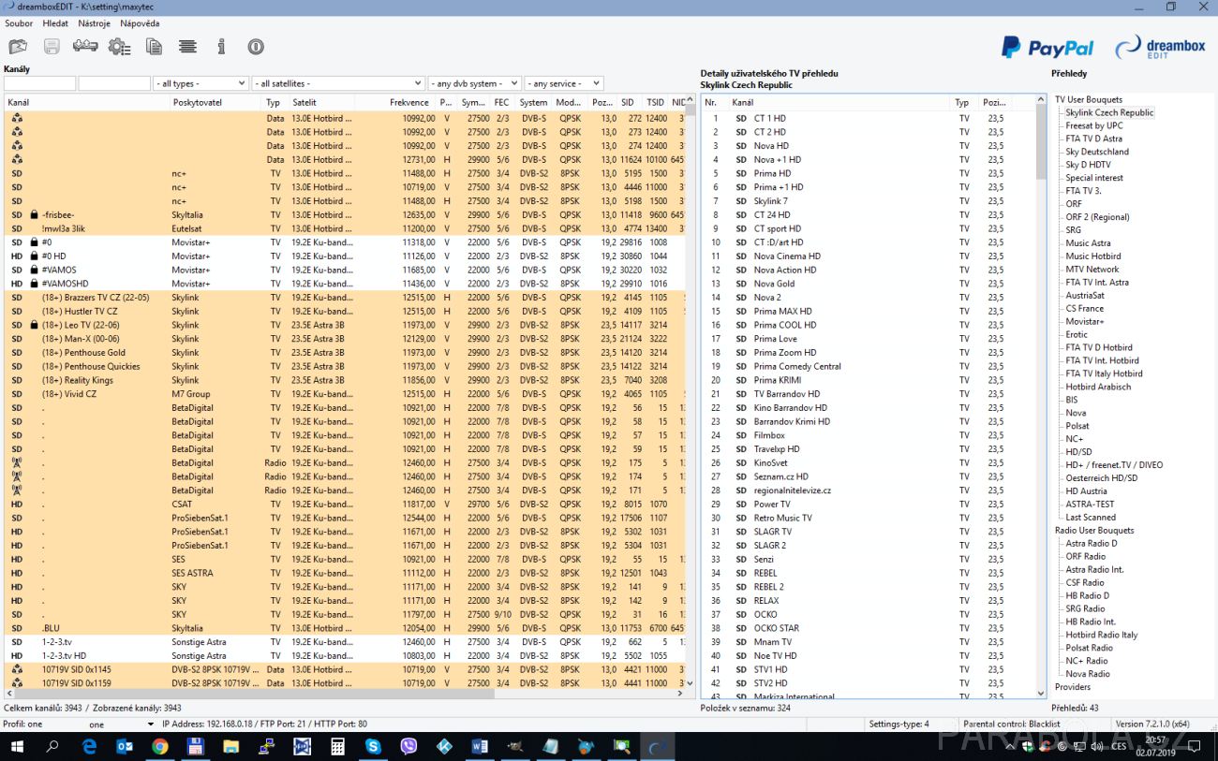Select the Providers tree node
This screenshot has width=1218, height=761.
1073,687
